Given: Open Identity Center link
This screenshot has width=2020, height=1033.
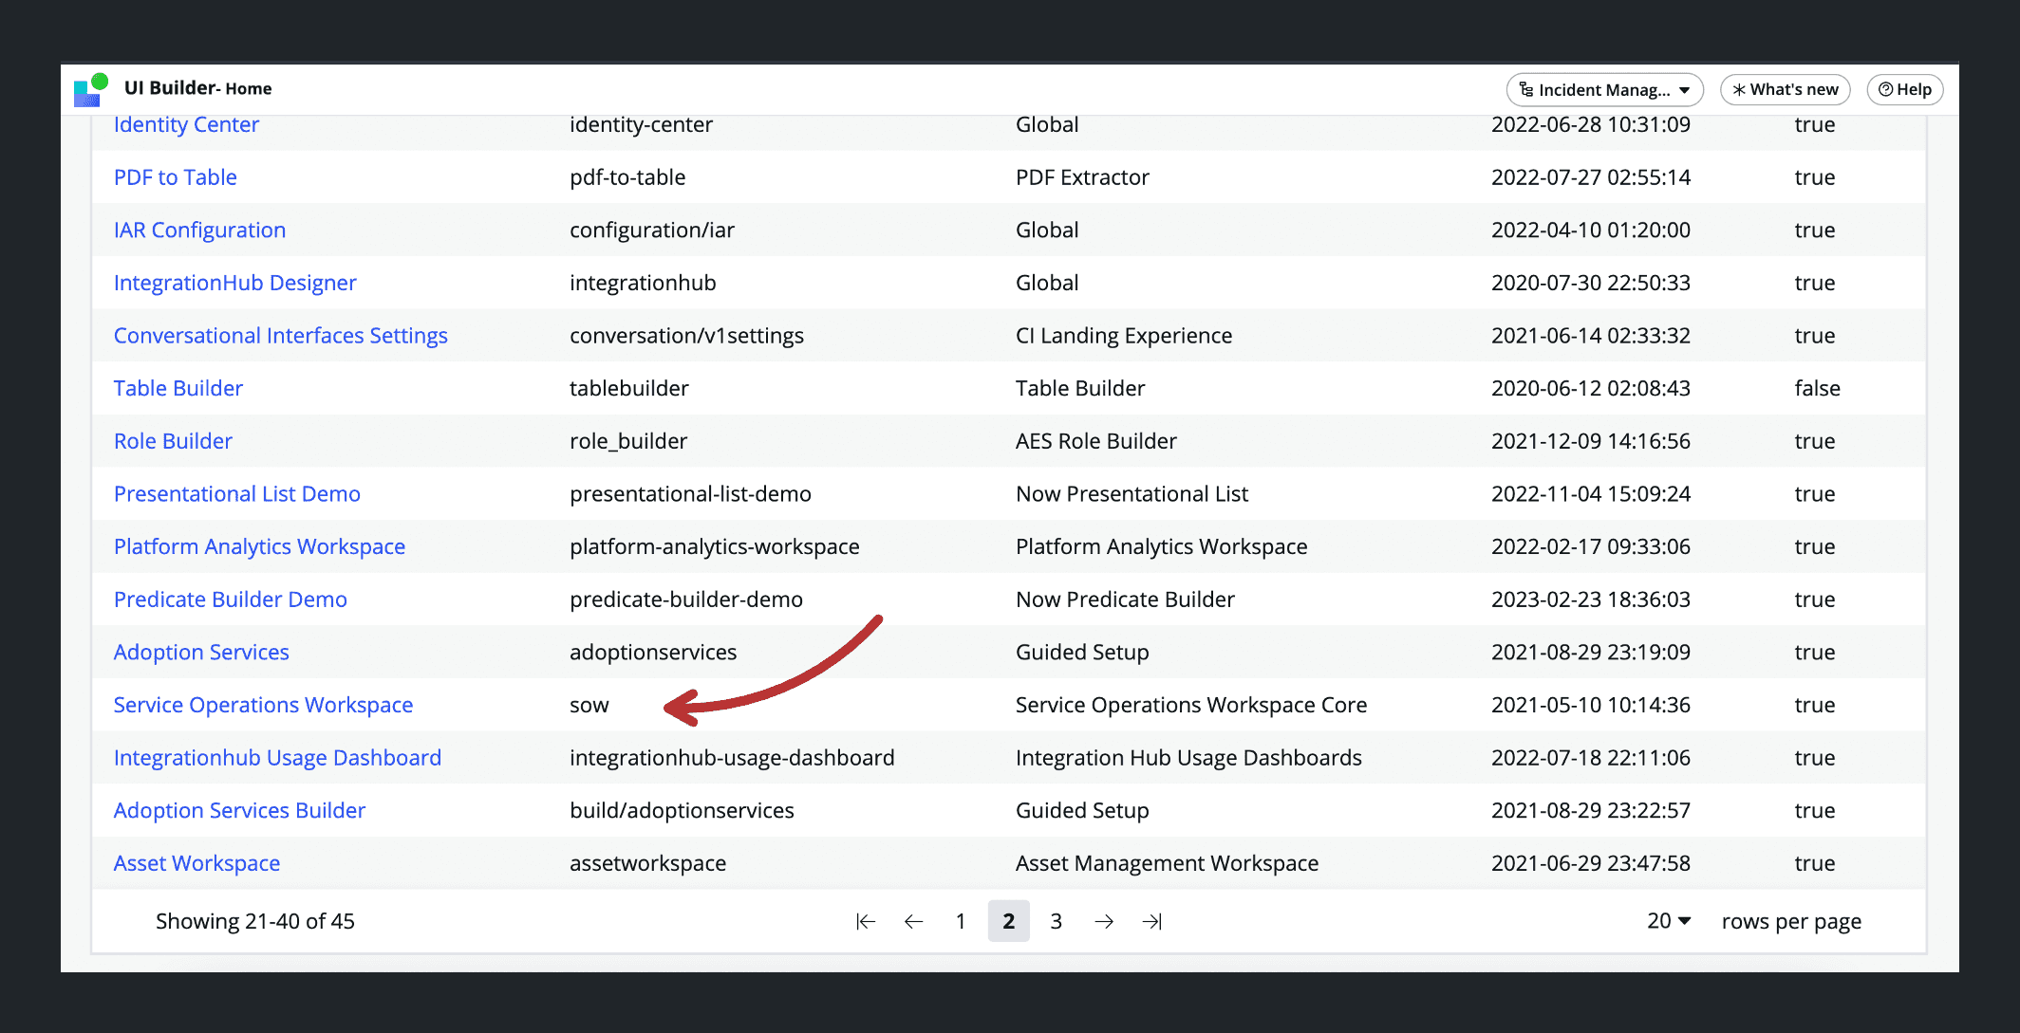Looking at the screenshot, I should (x=186, y=124).
